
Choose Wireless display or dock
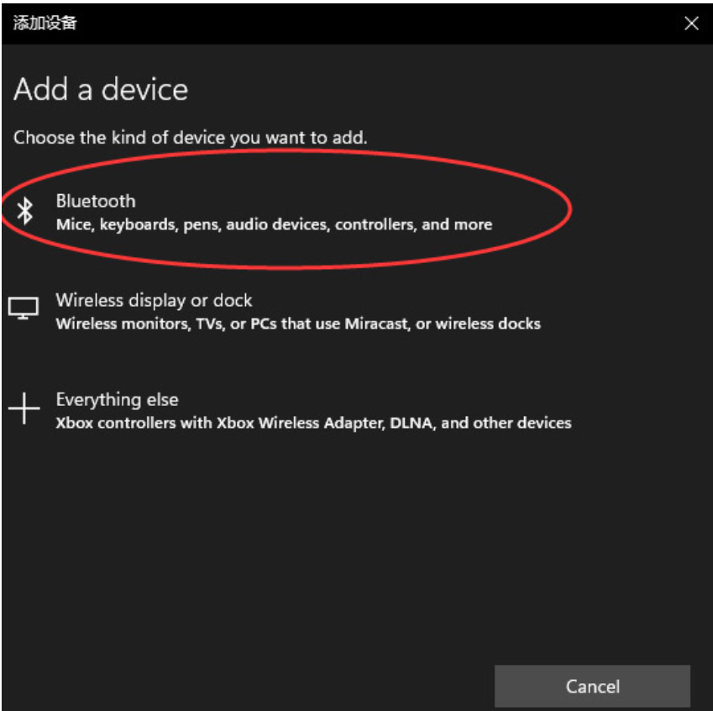click(154, 300)
